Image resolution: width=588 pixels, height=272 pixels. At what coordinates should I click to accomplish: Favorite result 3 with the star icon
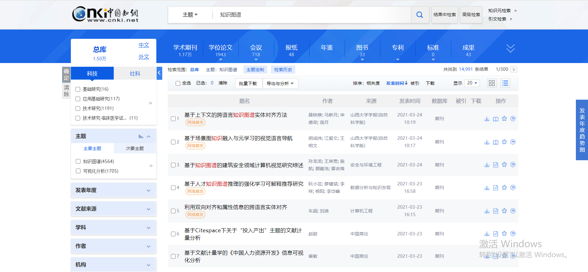click(x=504, y=165)
